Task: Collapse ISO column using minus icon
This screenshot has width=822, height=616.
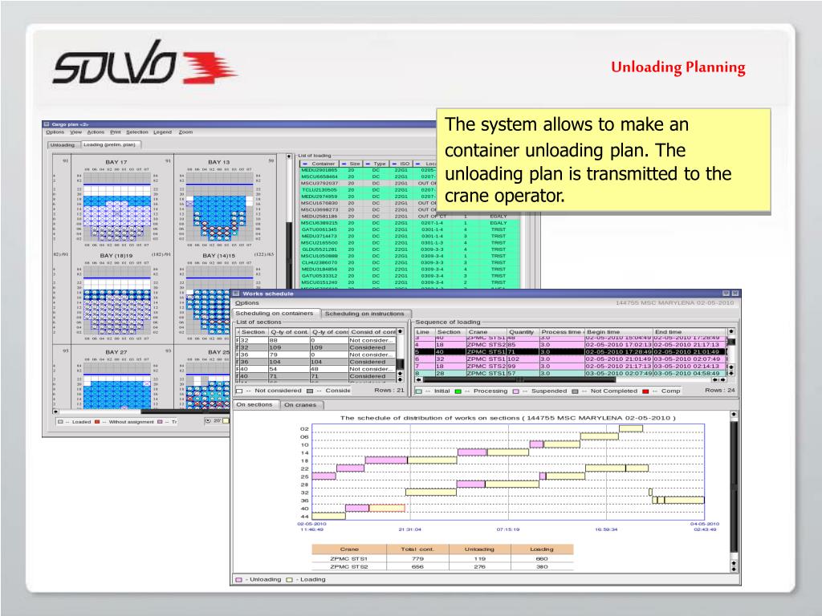Action: pyautogui.click(x=393, y=164)
